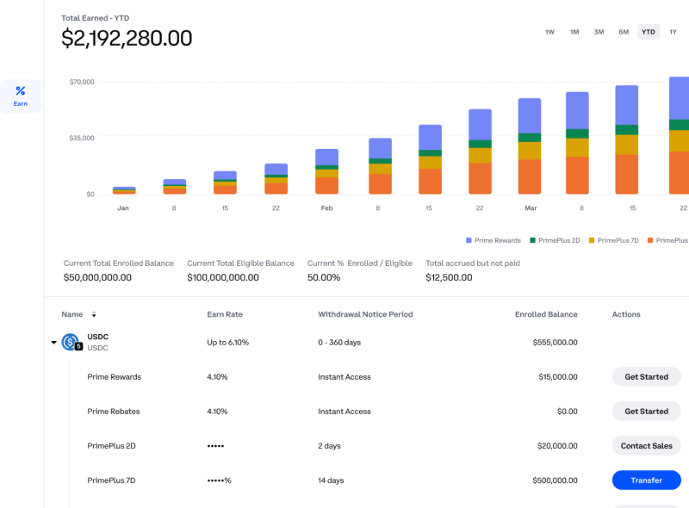Click Contact Sales for PrimePlus 2D
This screenshot has width=689, height=508.
pos(646,445)
